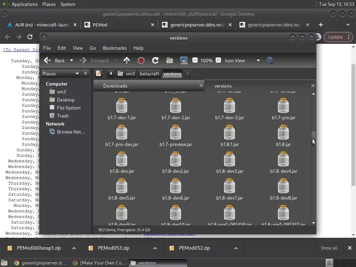Click the Back arrow in file manager
This screenshot has width=356, height=267.
(54, 60)
